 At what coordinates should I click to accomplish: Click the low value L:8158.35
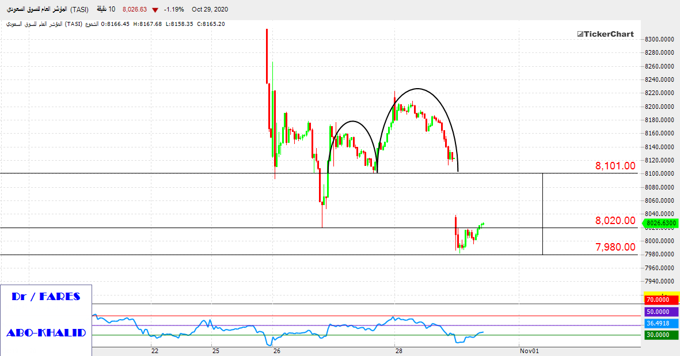179,24
